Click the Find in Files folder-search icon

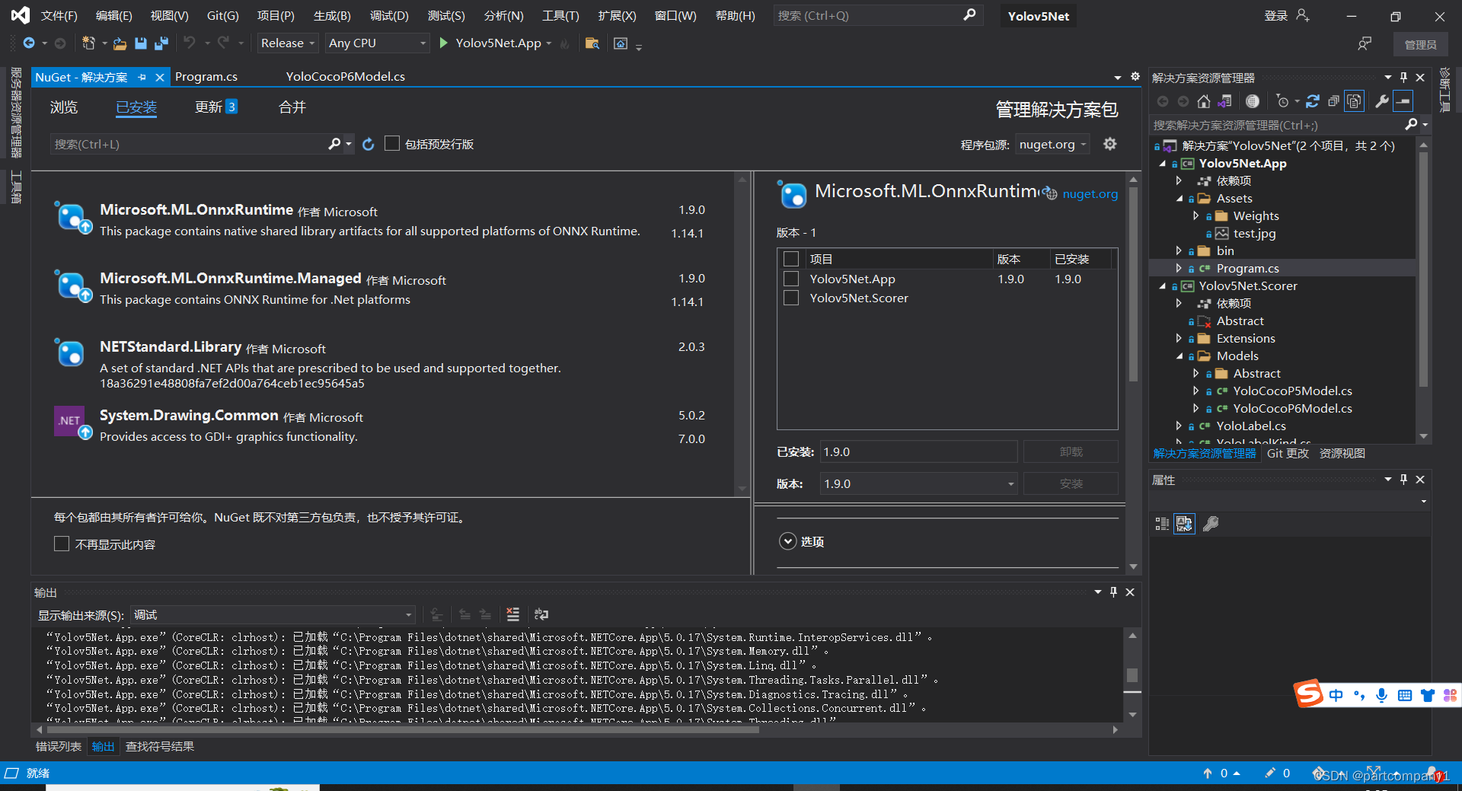[x=592, y=43]
